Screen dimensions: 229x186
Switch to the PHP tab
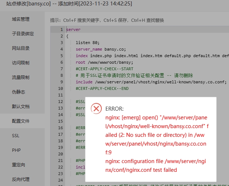[x=16, y=150]
